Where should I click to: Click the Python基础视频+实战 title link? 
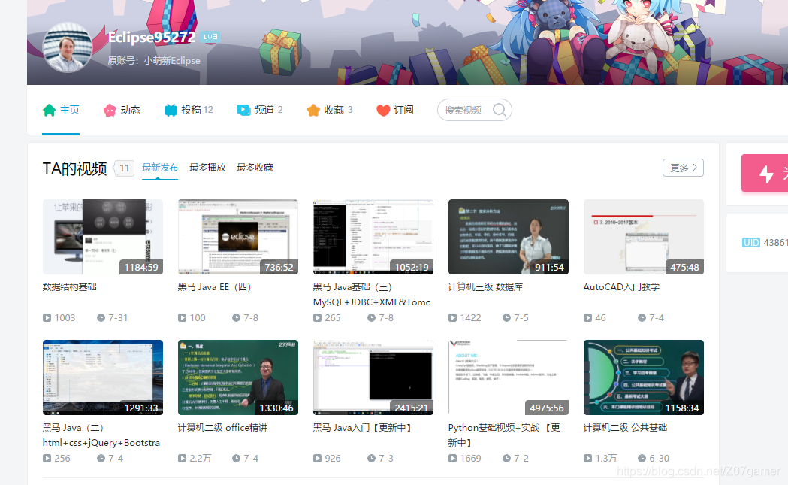[x=504, y=435]
